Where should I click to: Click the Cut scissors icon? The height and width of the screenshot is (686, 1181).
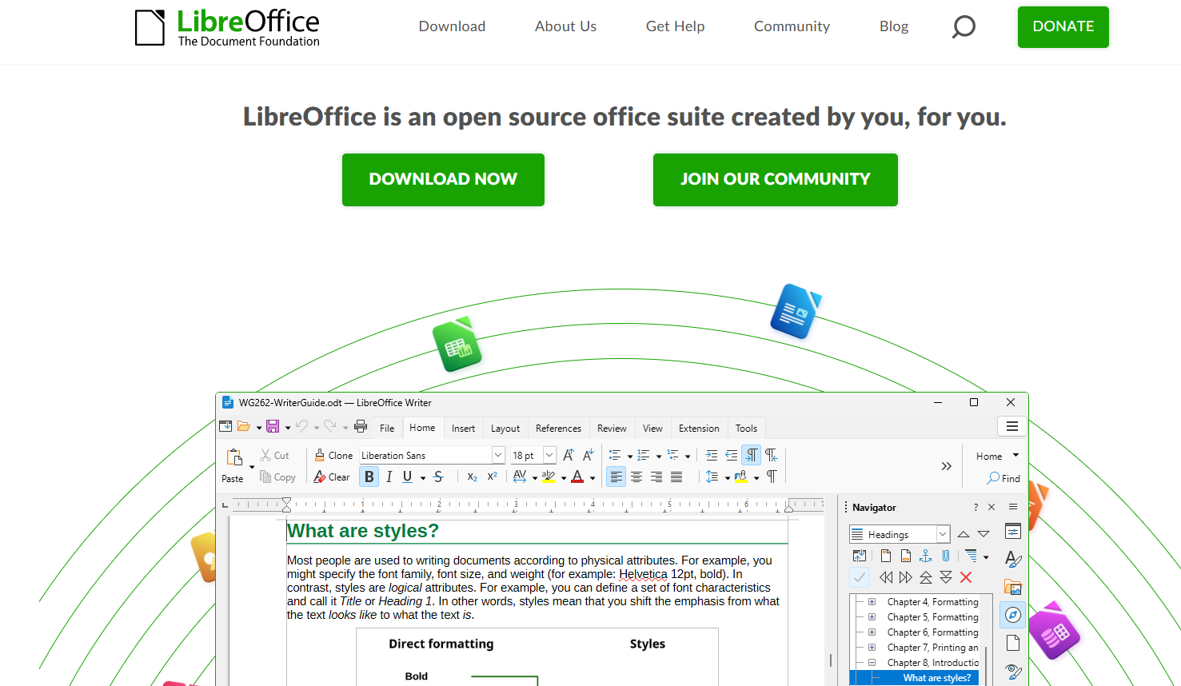pyautogui.click(x=265, y=455)
